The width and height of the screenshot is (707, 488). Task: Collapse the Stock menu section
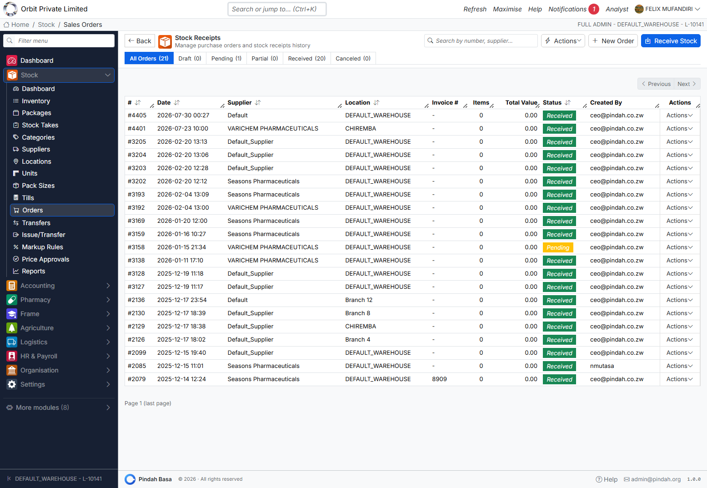108,75
